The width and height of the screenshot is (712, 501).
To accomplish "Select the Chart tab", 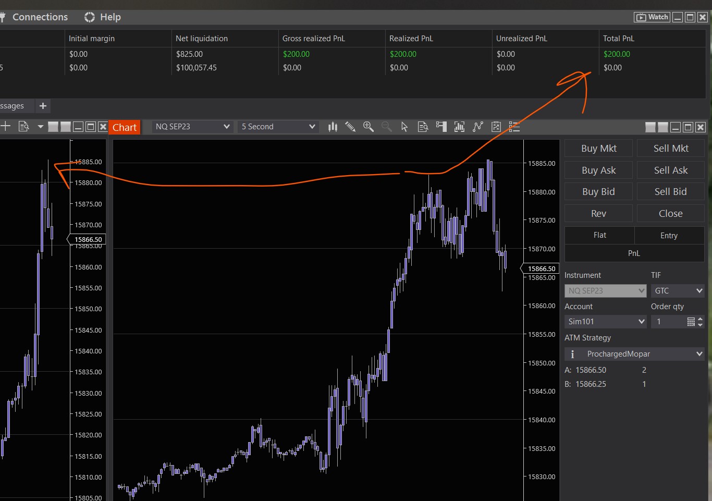I will pos(125,128).
